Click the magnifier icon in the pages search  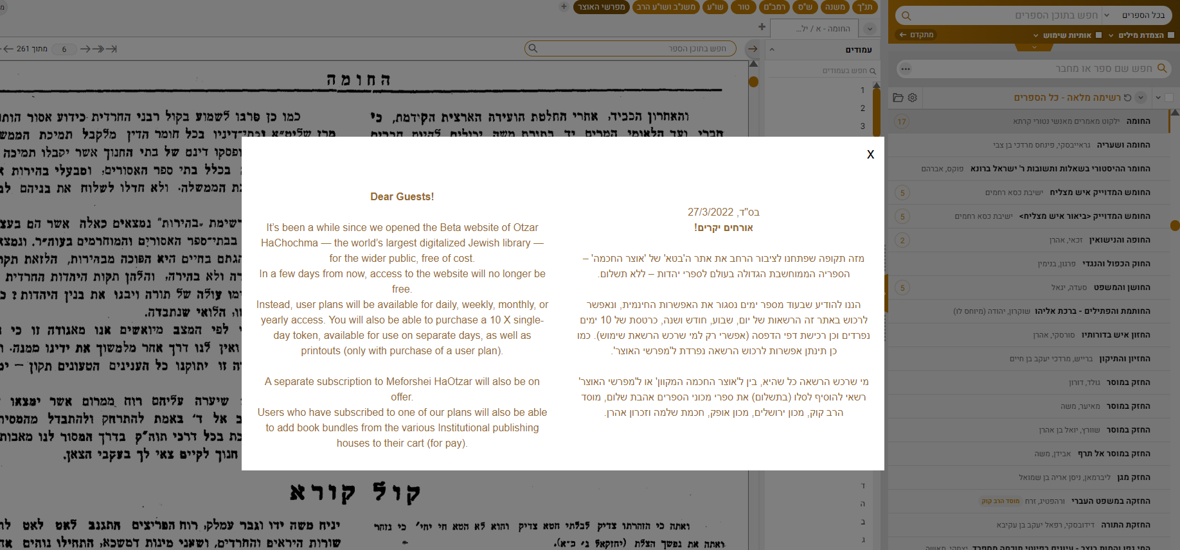tap(873, 71)
